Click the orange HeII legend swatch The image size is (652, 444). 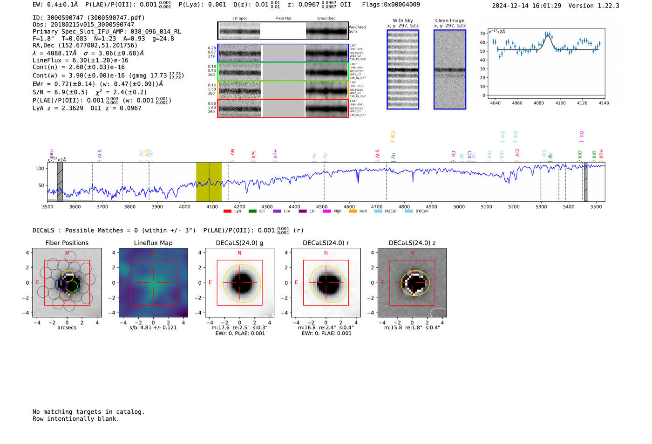(353, 211)
